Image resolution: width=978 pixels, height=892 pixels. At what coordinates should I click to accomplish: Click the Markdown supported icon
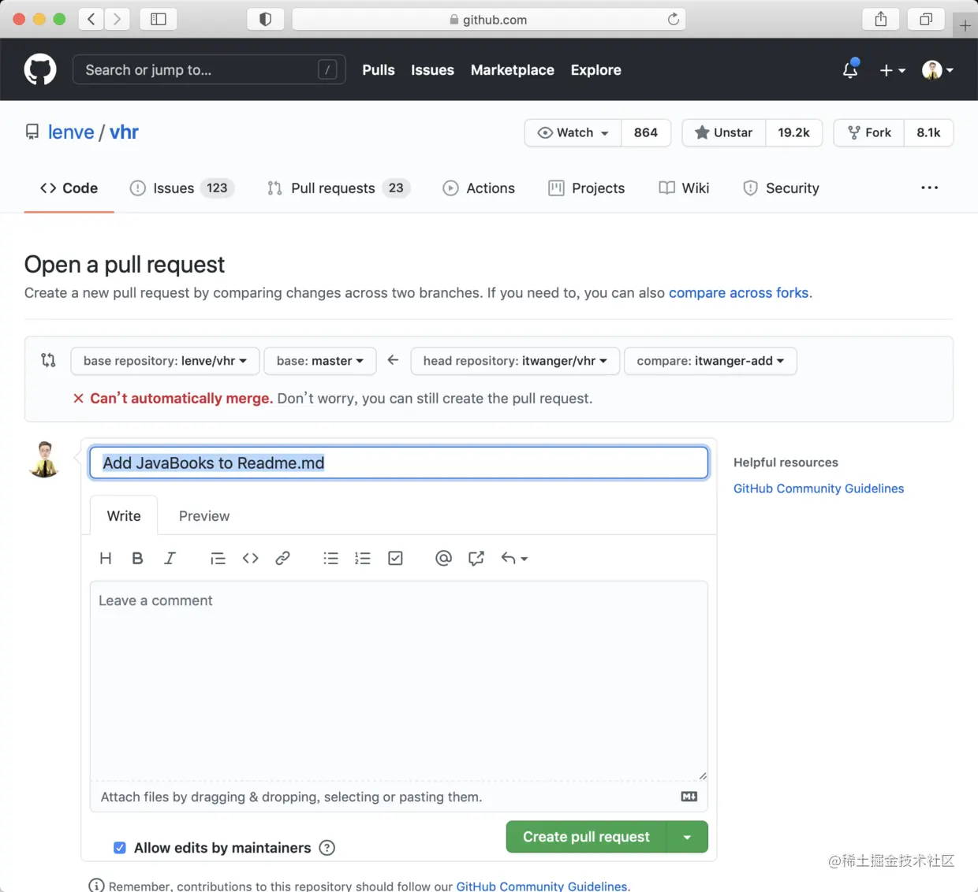tap(689, 797)
